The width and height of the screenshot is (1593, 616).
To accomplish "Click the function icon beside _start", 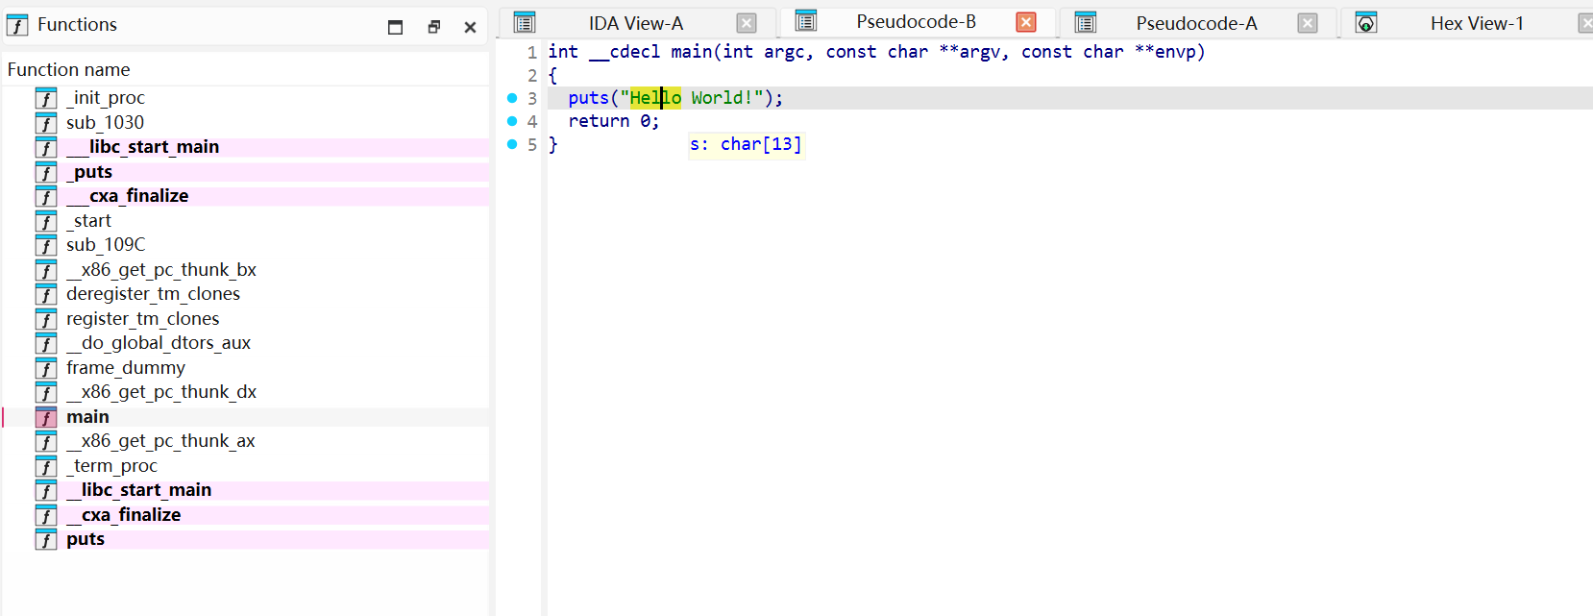I will click(46, 221).
